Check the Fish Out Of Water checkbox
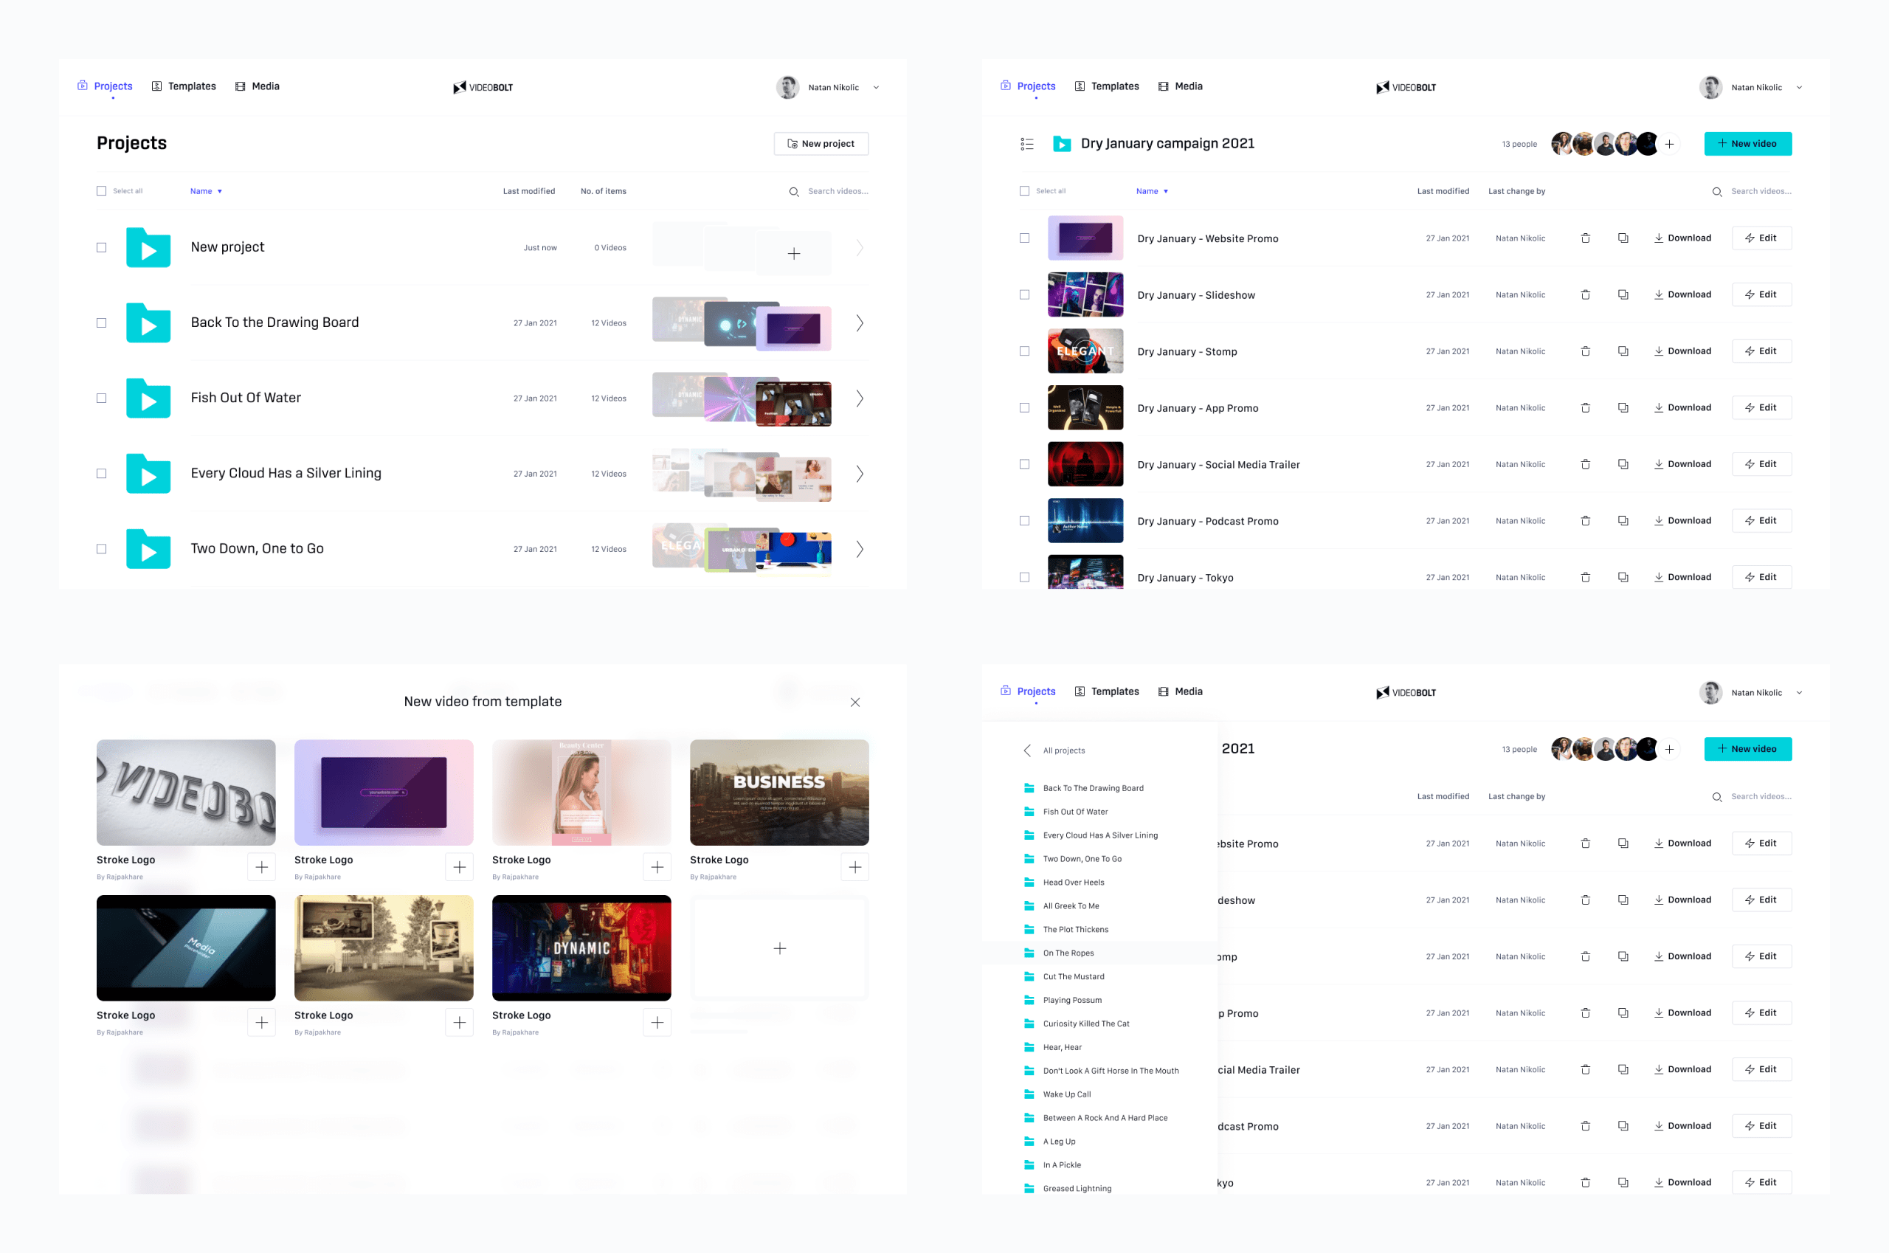 coord(102,398)
